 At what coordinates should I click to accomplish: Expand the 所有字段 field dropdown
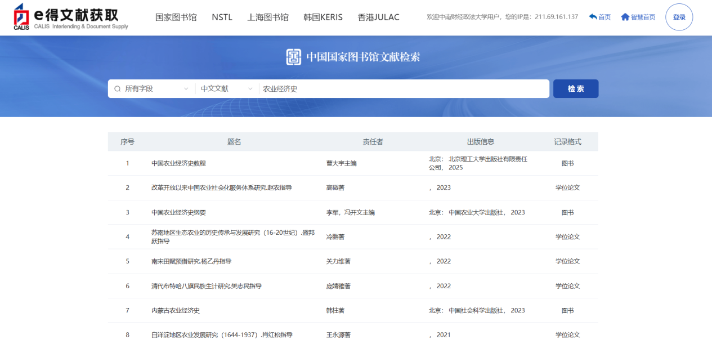tap(151, 89)
